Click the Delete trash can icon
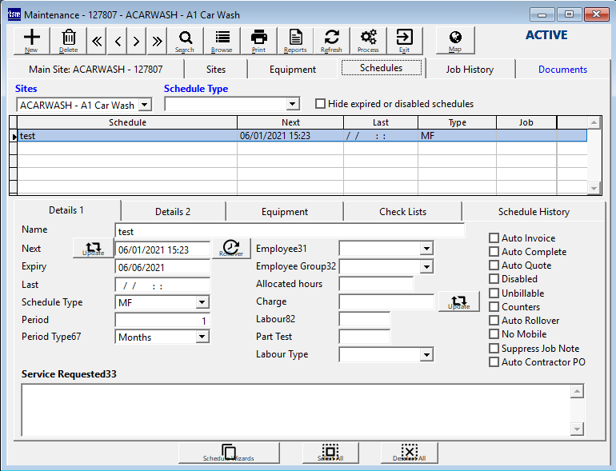Image resolution: width=616 pixels, height=471 pixels. pyautogui.click(x=69, y=40)
